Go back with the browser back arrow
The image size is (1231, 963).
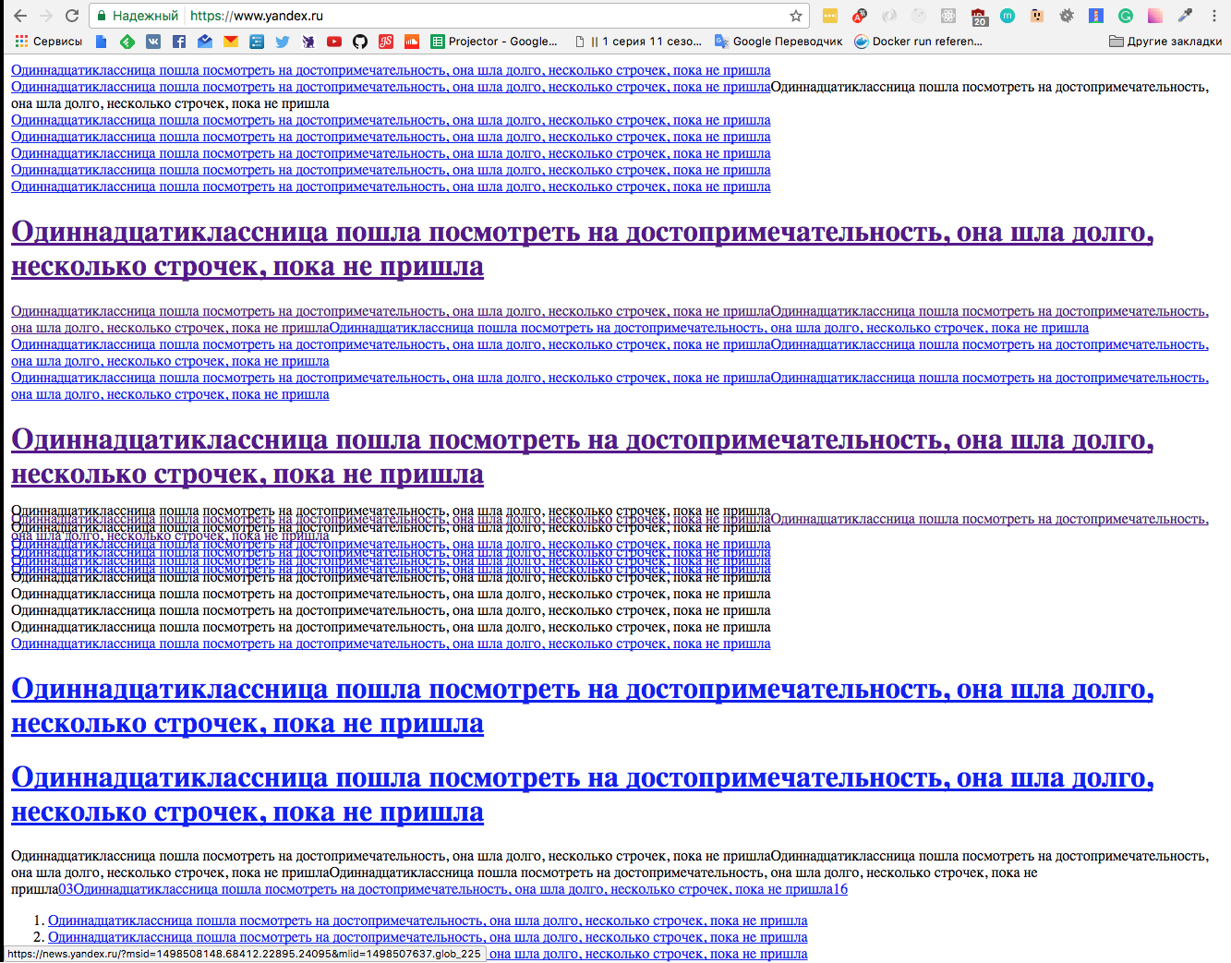19,16
